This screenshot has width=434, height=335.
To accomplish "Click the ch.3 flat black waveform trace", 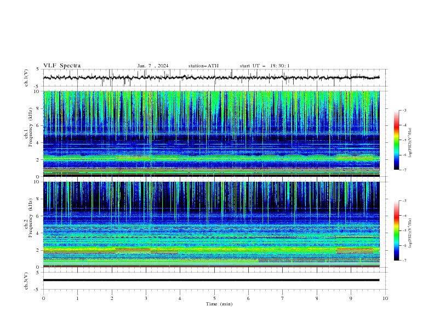I will [x=212, y=280].
